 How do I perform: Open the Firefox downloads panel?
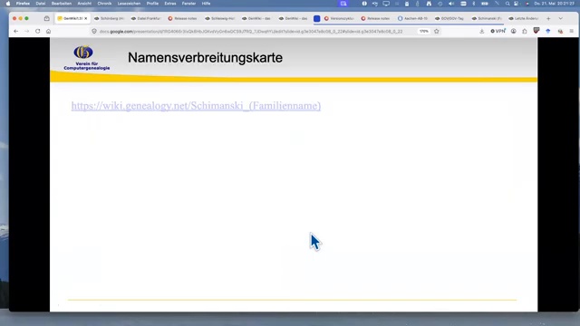[481, 32]
